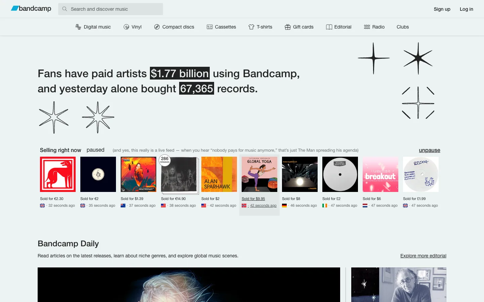The width and height of the screenshot is (484, 302).
Task: Click the Norwegian flag under Global Yoga
Action: pyautogui.click(x=244, y=206)
